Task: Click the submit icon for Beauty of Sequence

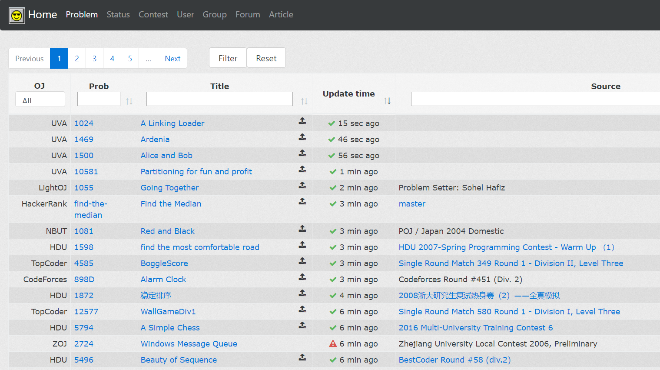Action: (302, 357)
